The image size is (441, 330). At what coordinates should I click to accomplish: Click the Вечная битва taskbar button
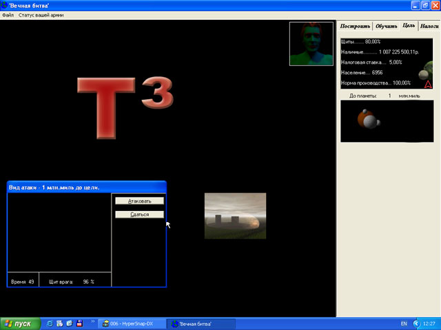tap(202, 323)
